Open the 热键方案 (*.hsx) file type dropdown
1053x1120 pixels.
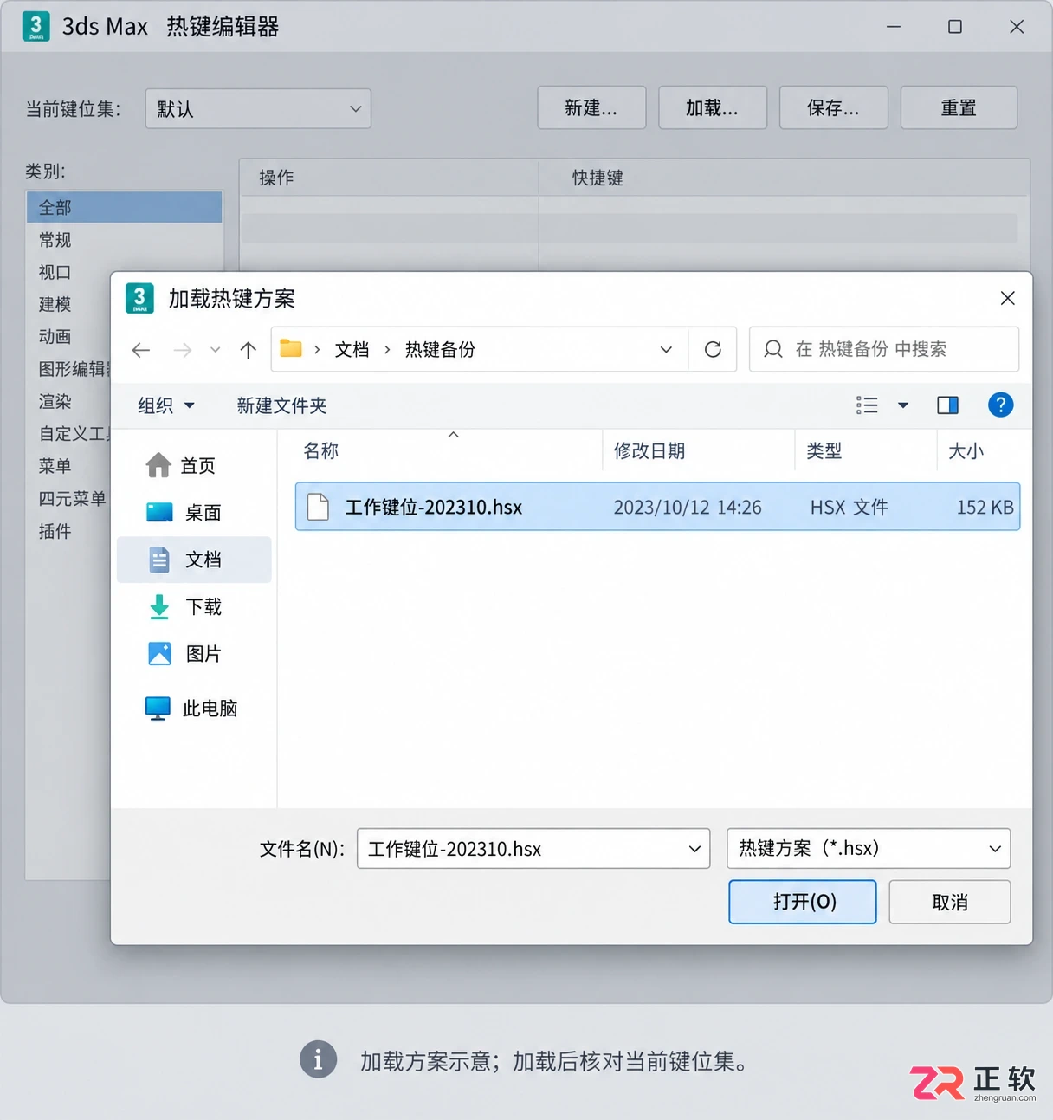point(869,848)
